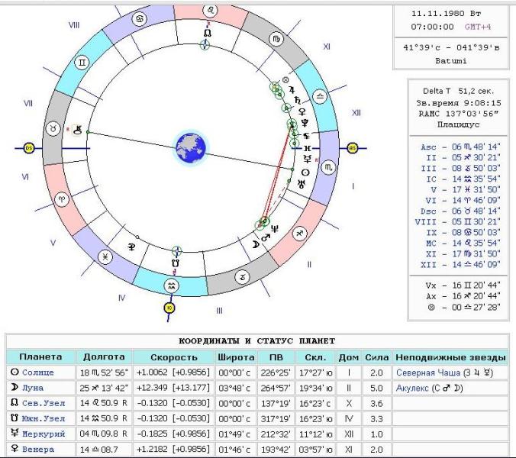Image resolution: width=516 pixels, height=458 pixels.
Task: Click the Долгота column header
Action: [x=104, y=357]
